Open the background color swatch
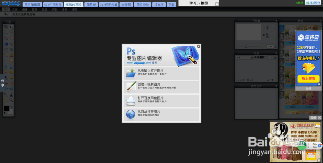The height and width of the screenshot is (163, 323). pos(11,112)
